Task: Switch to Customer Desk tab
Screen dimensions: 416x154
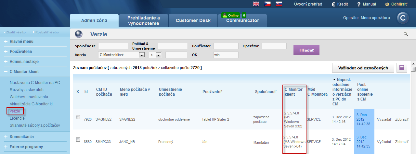Action: 193,20
